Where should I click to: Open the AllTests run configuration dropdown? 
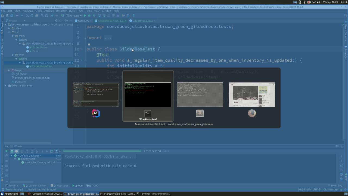(74, 16)
